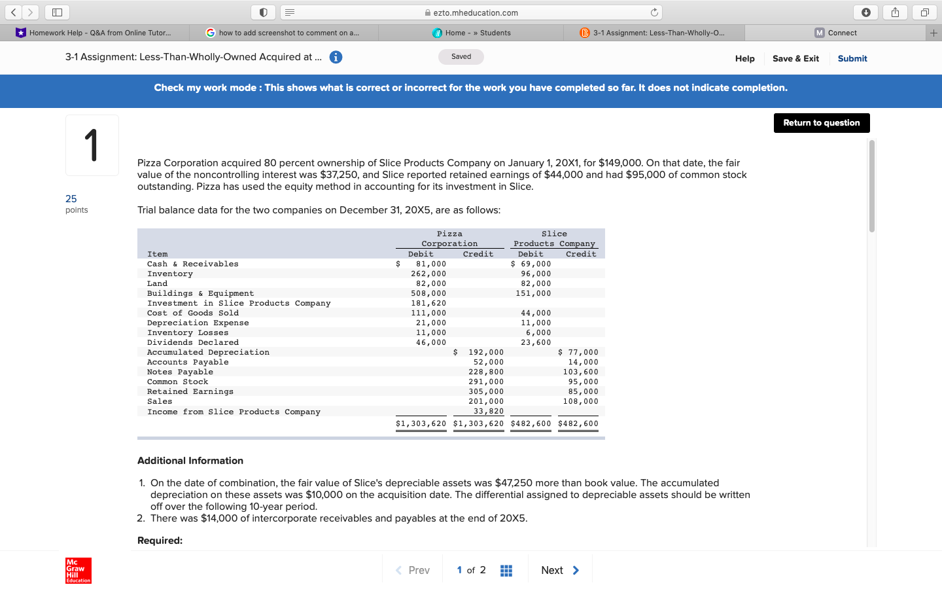Click the Submit link
This screenshot has height=589, width=942.
click(852, 58)
